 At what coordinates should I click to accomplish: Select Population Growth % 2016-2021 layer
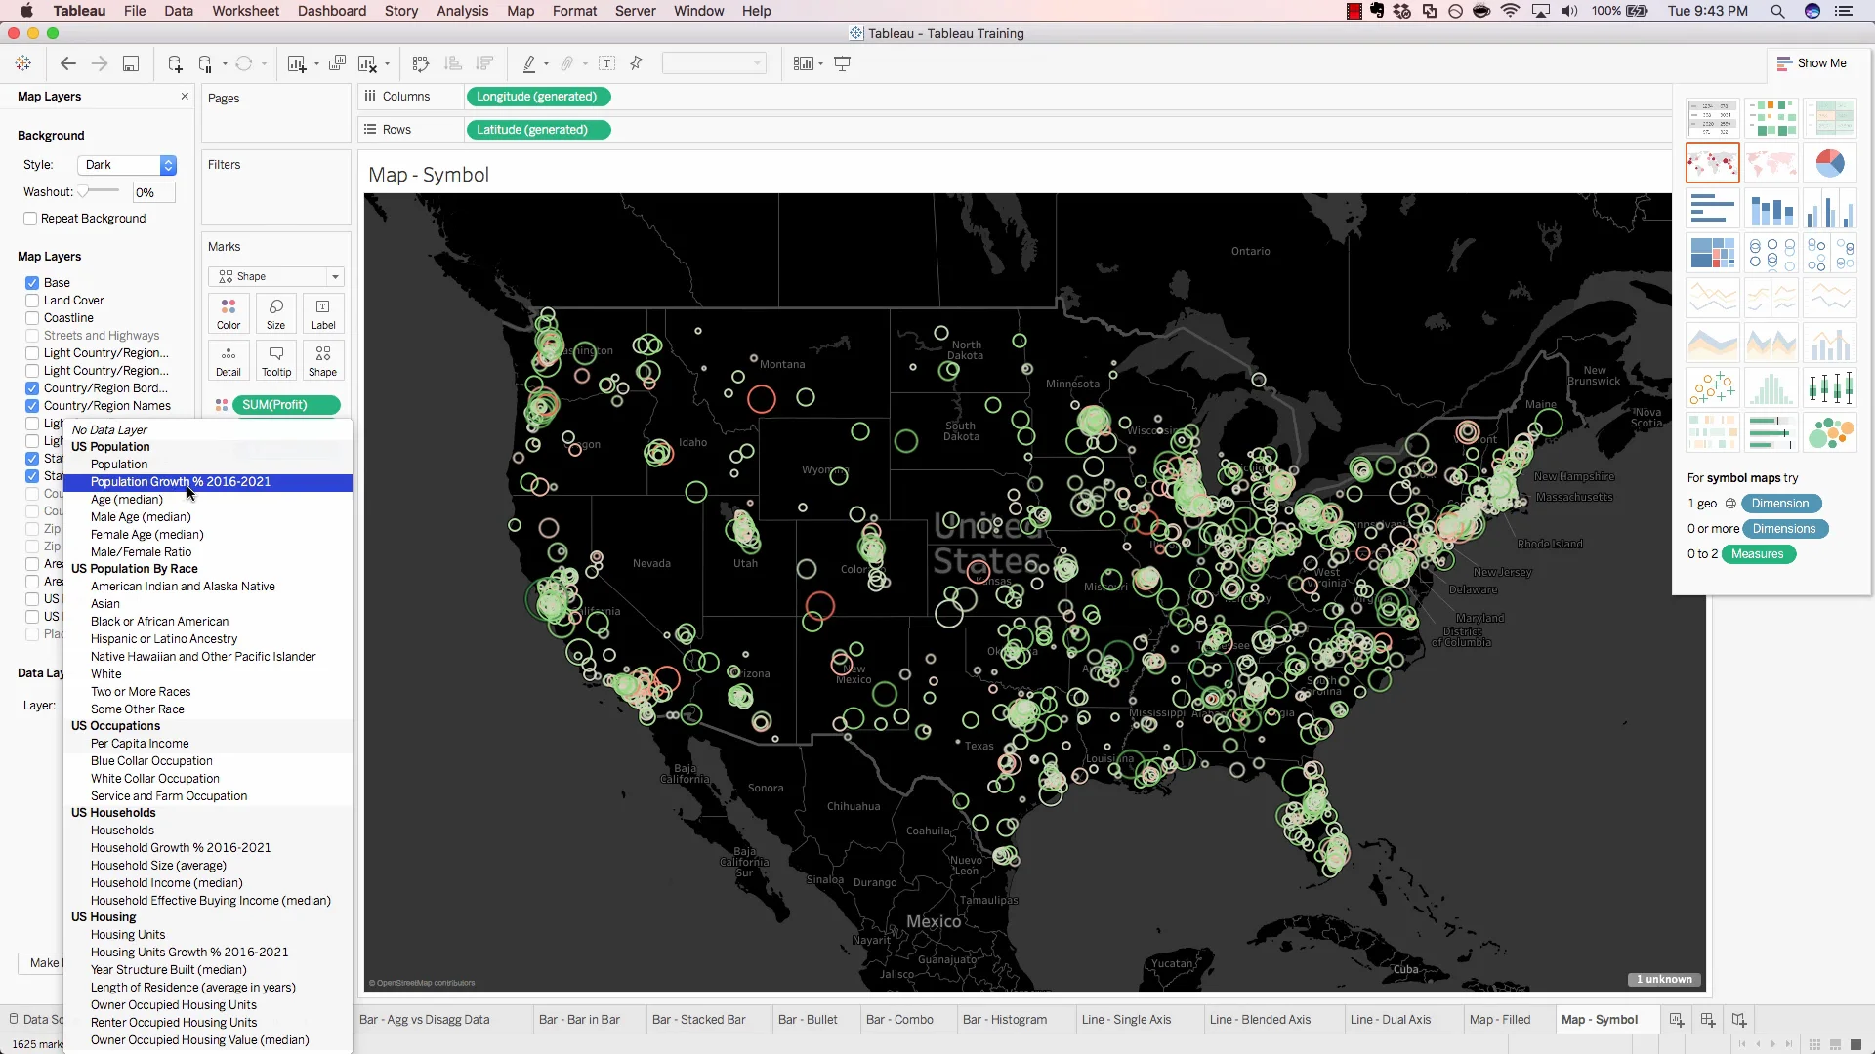pyautogui.click(x=182, y=481)
